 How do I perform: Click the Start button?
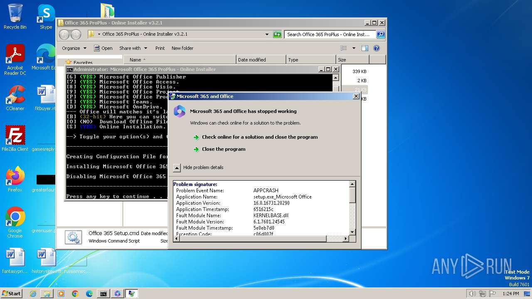[12, 294]
